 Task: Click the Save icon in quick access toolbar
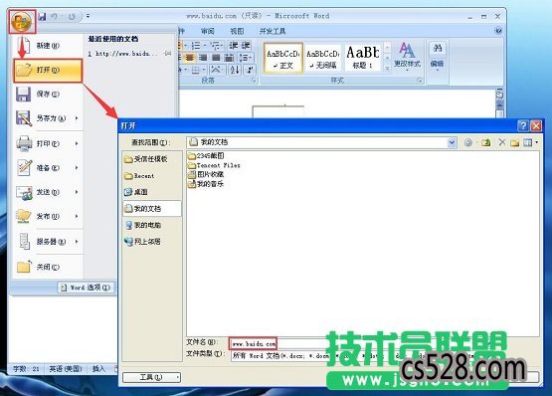[42, 16]
